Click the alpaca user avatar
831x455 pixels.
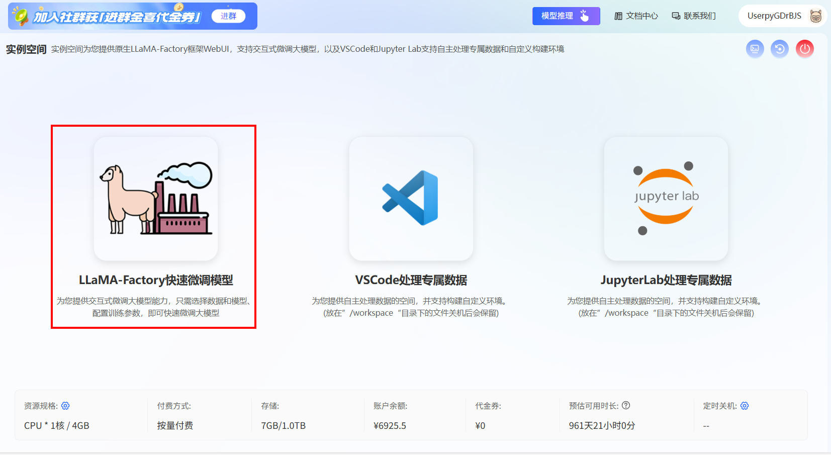[815, 16]
